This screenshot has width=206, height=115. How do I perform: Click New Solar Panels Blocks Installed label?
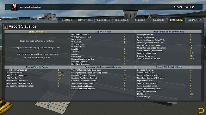[x=19, y=86]
